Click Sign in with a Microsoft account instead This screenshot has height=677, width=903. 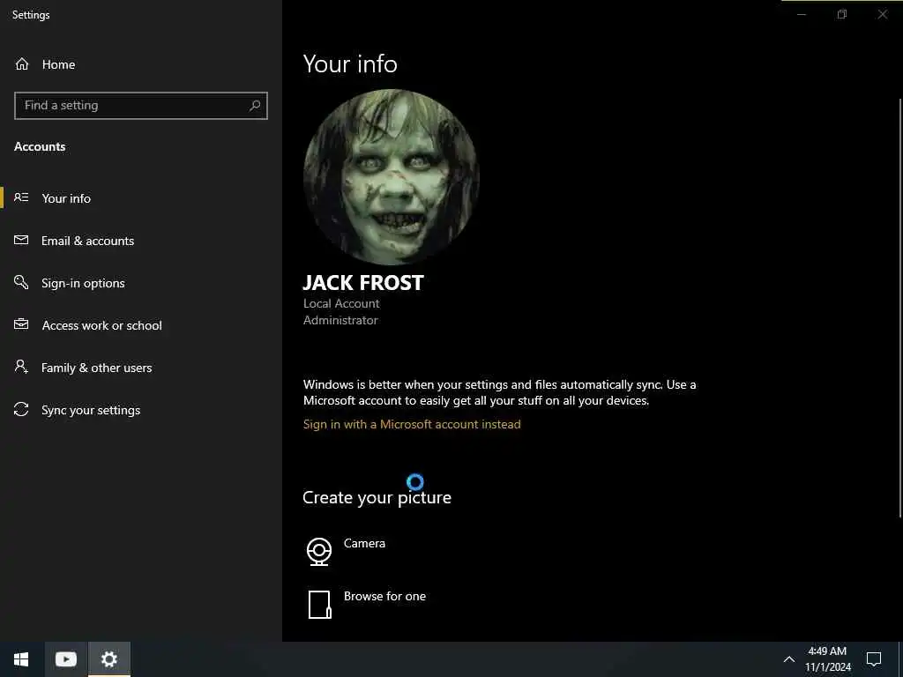412,424
